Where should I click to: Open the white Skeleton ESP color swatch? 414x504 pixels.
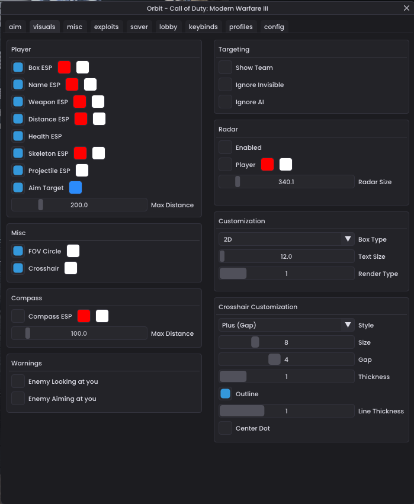coord(98,153)
